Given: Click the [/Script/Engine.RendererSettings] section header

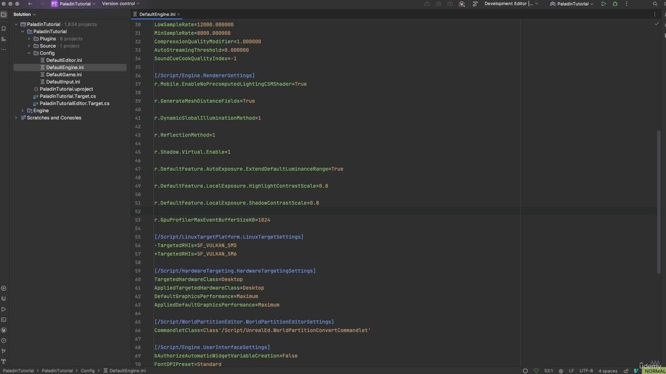Looking at the screenshot, I should tap(204, 76).
